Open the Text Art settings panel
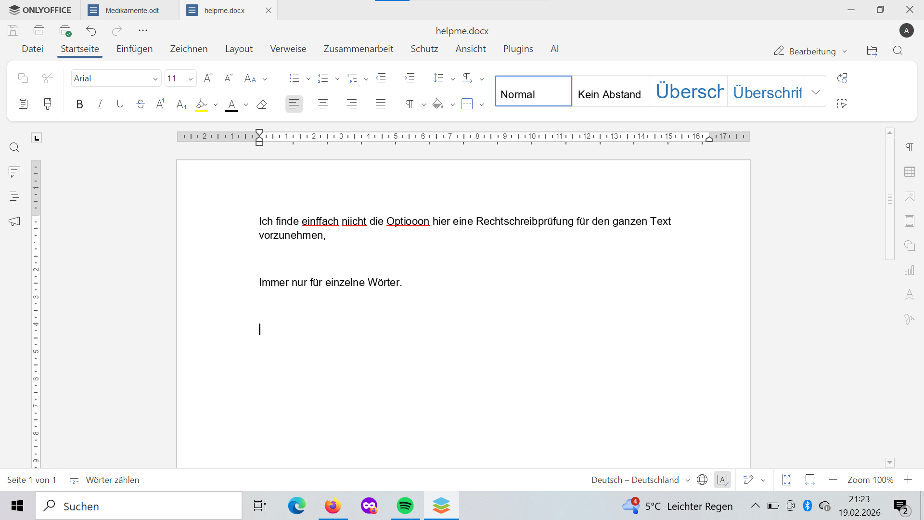This screenshot has height=520, width=924. [x=910, y=294]
